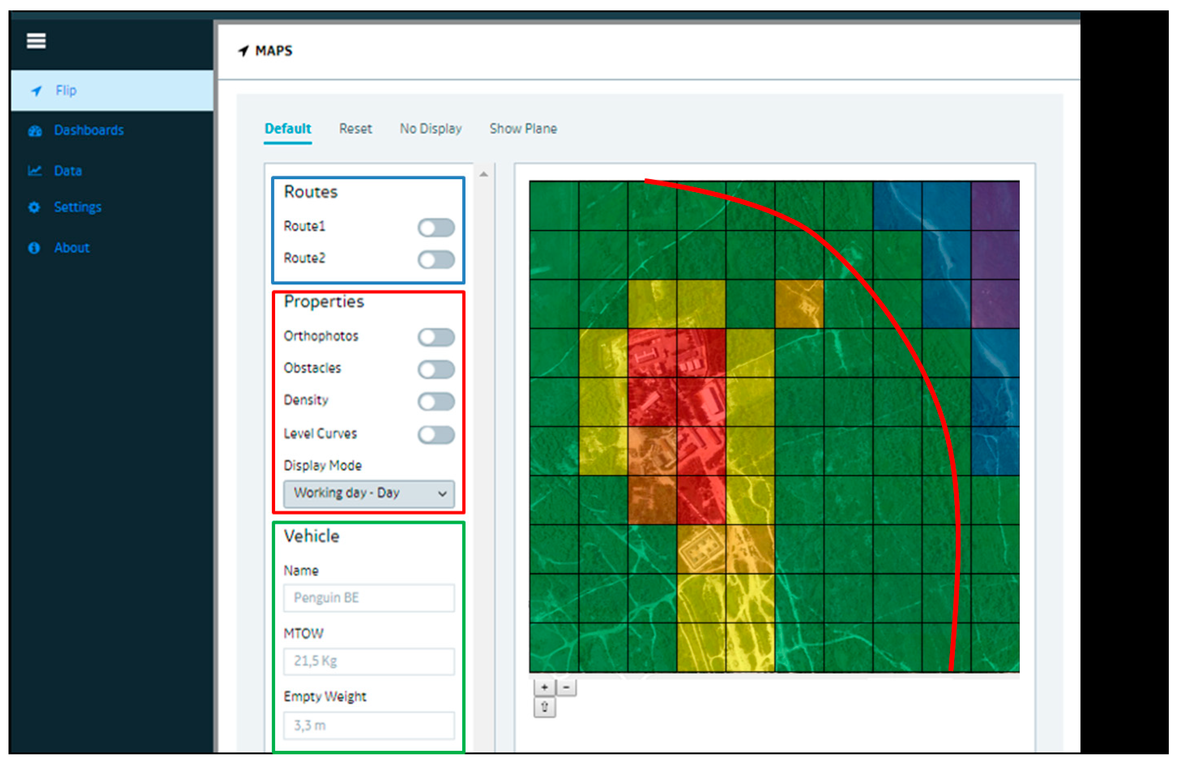Click the Flip arrow icon in sidebar

click(x=36, y=91)
